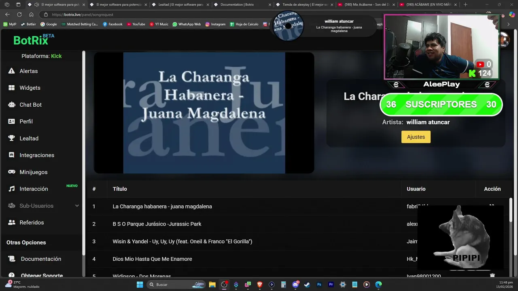This screenshot has width=518, height=291.
Task: Open the Facebook bookmark
Action: (x=113, y=24)
